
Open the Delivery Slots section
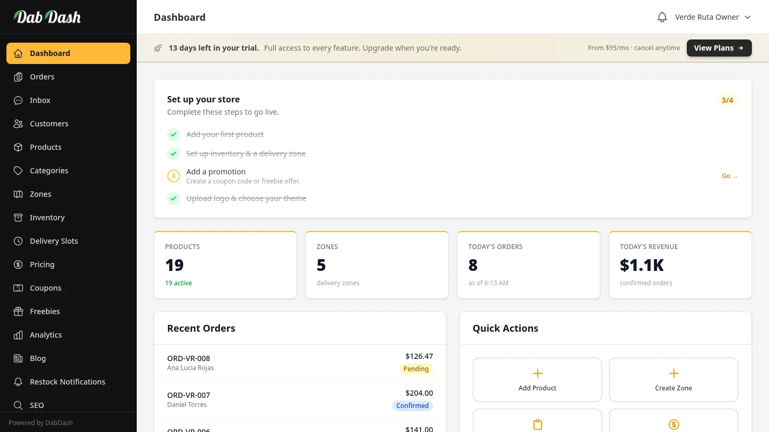click(53, 241)
